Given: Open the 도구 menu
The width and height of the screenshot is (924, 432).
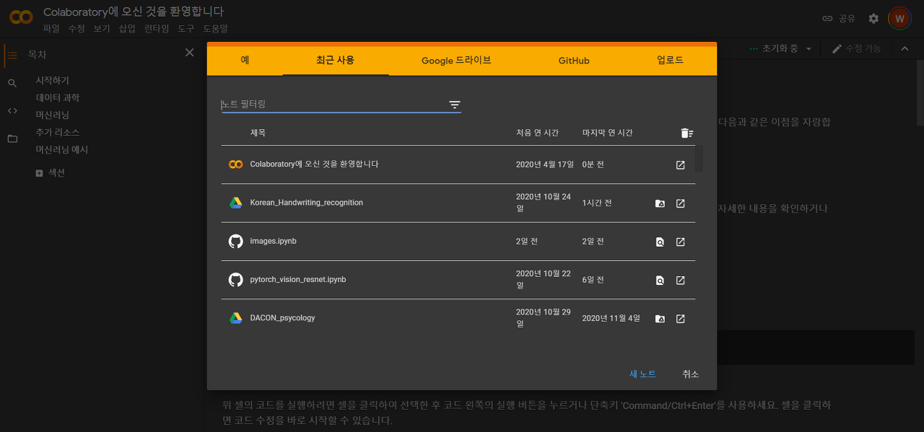Looking at the screenshot, I should point(186,29).
